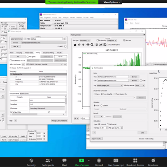Click the Home icon in plot toolbar
167x167 pixels.
pos(75,45)
